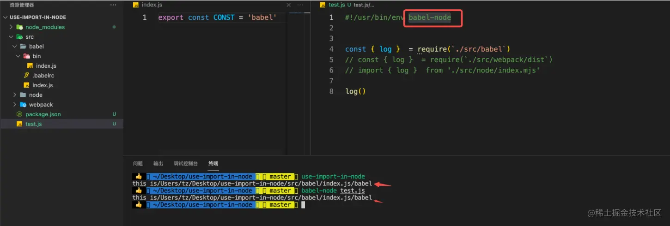Click the terminal cursor at last prompt

(303, 205)
